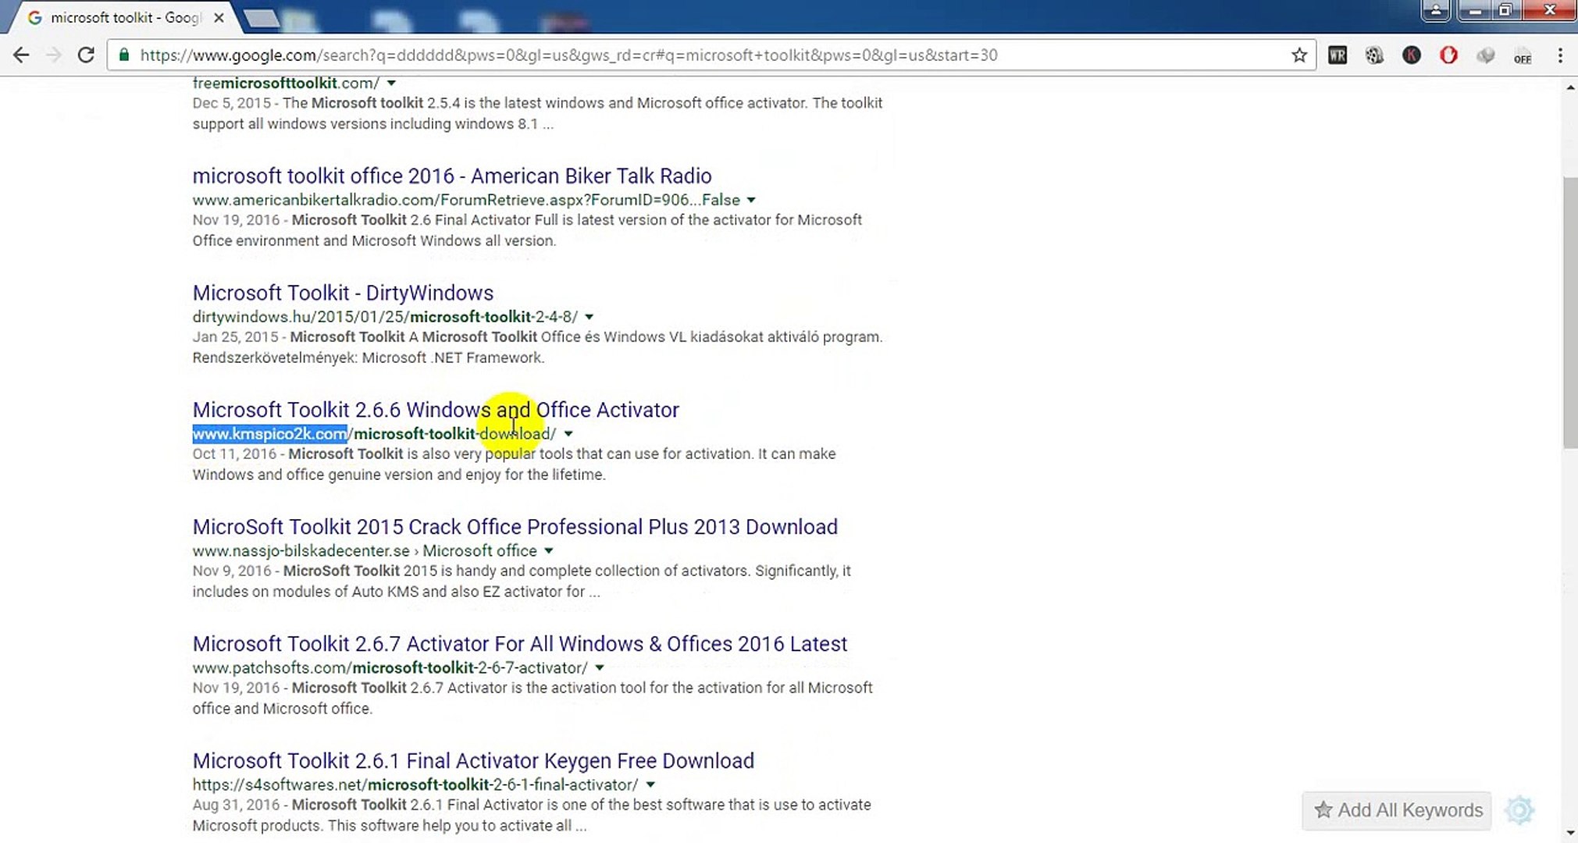Image resolution: width=1578 pixels, height=843 pixels.
Task: Click the gray globe extension icon
Action: (1485, 55)
